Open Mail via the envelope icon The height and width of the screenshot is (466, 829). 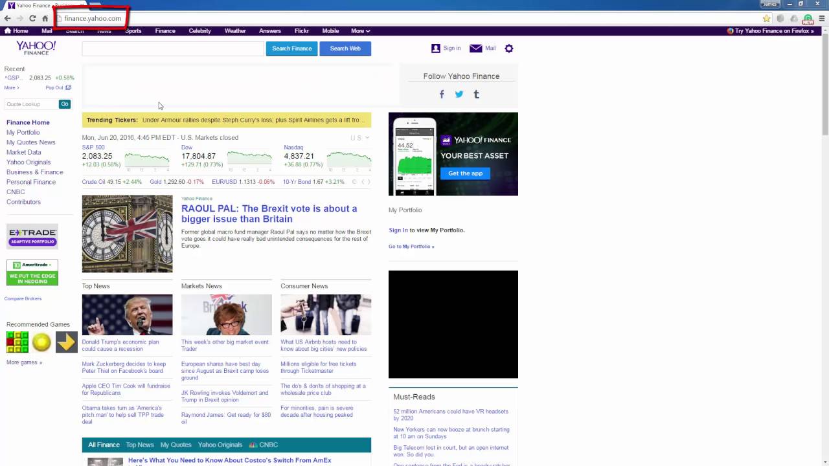pyautogui.click(x=475, y=49)
